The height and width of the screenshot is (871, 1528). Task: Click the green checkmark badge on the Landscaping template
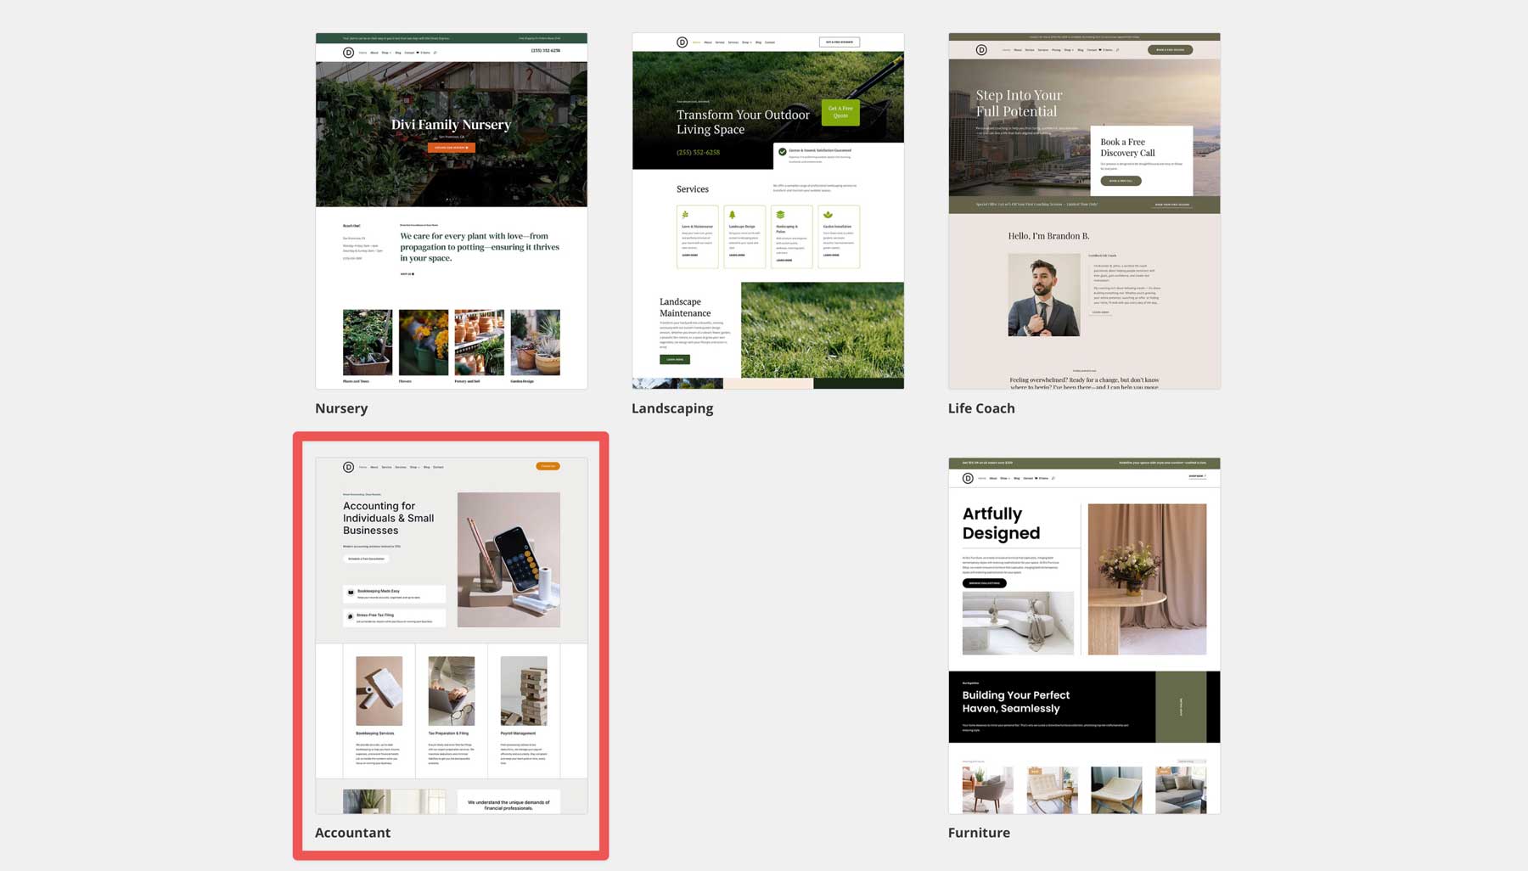783,152
